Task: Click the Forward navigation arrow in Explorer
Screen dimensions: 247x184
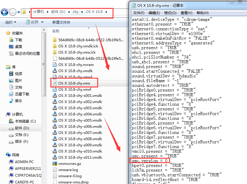Action: click(x=13, y=12)
